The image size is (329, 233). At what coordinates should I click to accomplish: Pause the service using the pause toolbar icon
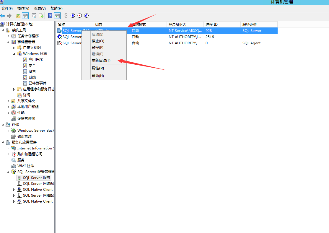[x=73, y=15]
